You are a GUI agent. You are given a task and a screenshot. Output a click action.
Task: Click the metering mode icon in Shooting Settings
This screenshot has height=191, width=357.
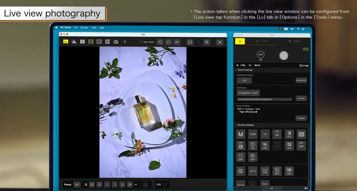302,134
